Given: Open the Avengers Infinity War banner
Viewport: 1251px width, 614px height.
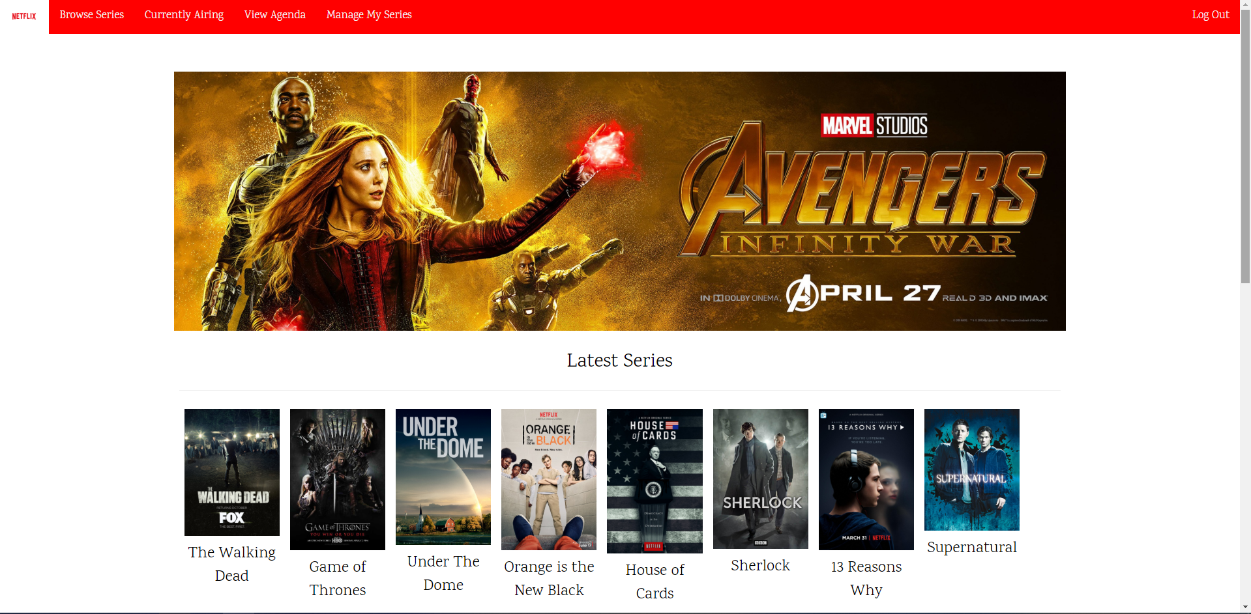Looking at the screenshot, I should pos(619,201).
